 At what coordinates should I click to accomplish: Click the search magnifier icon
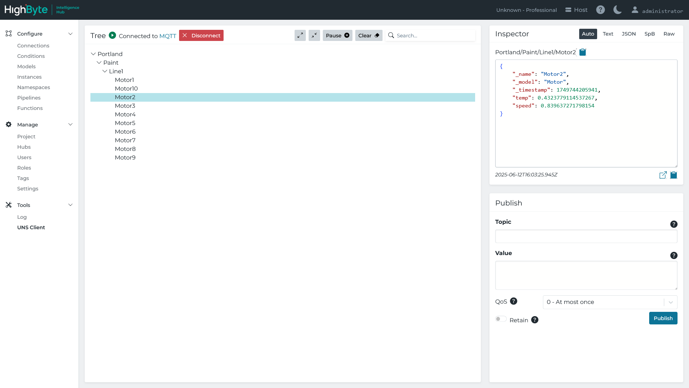(391, 35)
